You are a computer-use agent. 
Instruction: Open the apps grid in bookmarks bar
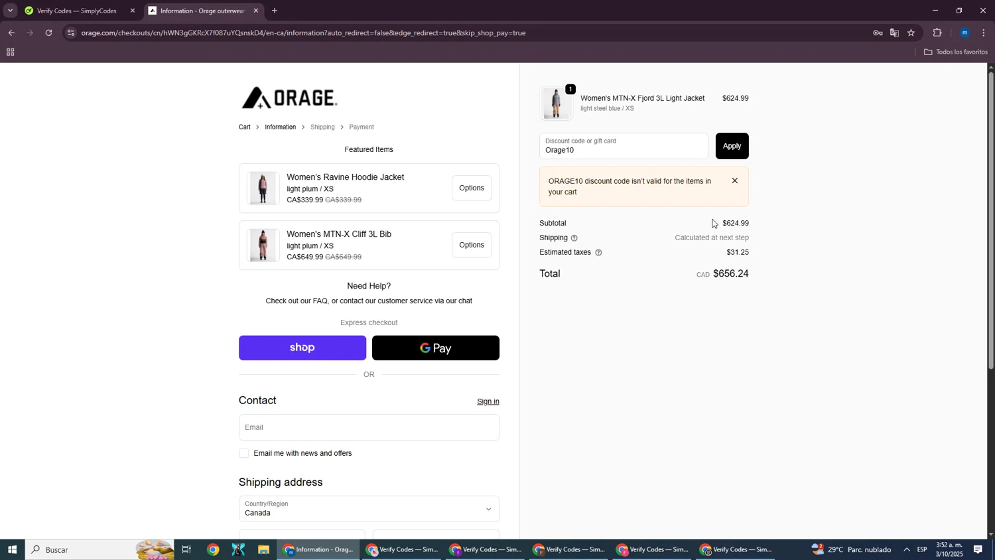click(x=10, y=52)
